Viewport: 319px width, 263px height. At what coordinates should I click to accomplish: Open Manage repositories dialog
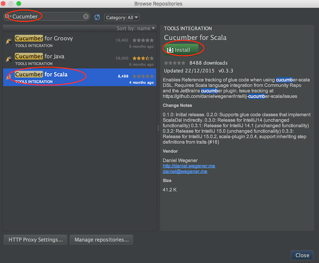pos(101,240)
